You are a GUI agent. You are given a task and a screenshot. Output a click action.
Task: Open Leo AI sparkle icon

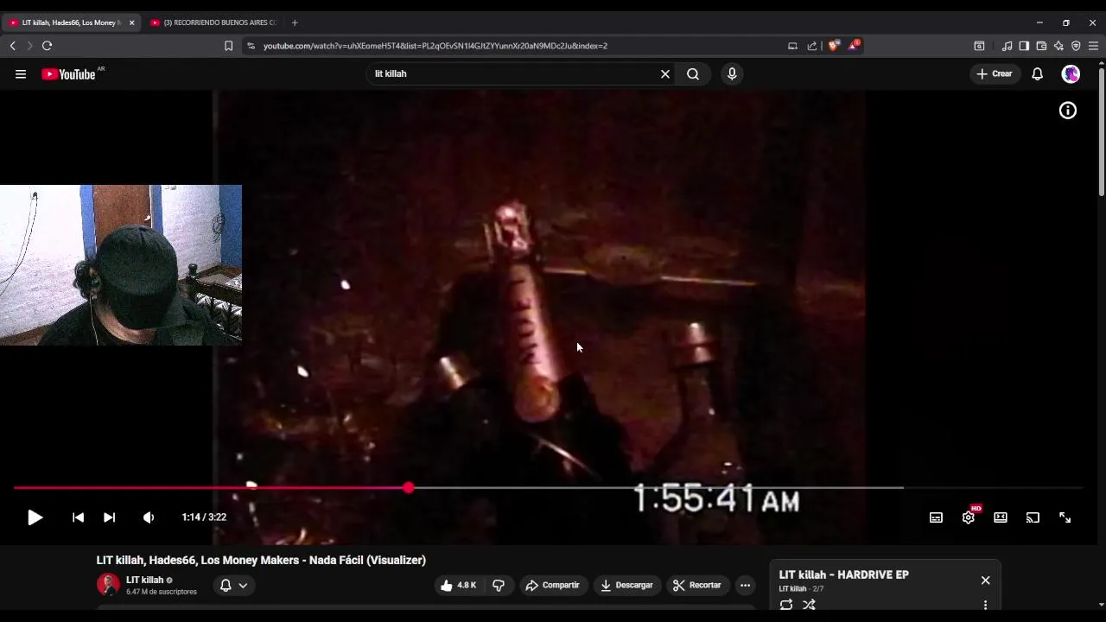[1058, 46]
